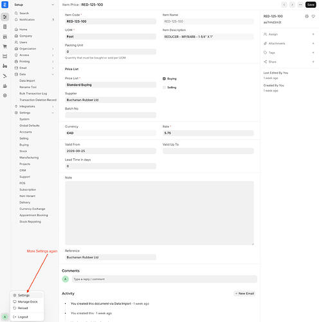Image resolution: width=319 pixels, height=322 pixels.
Task: Open the bar chart dock icon
Action: point(5,86)
